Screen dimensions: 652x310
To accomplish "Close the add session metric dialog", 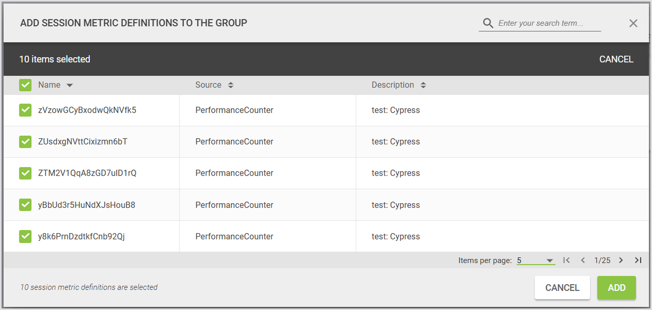I will (633, 23).
